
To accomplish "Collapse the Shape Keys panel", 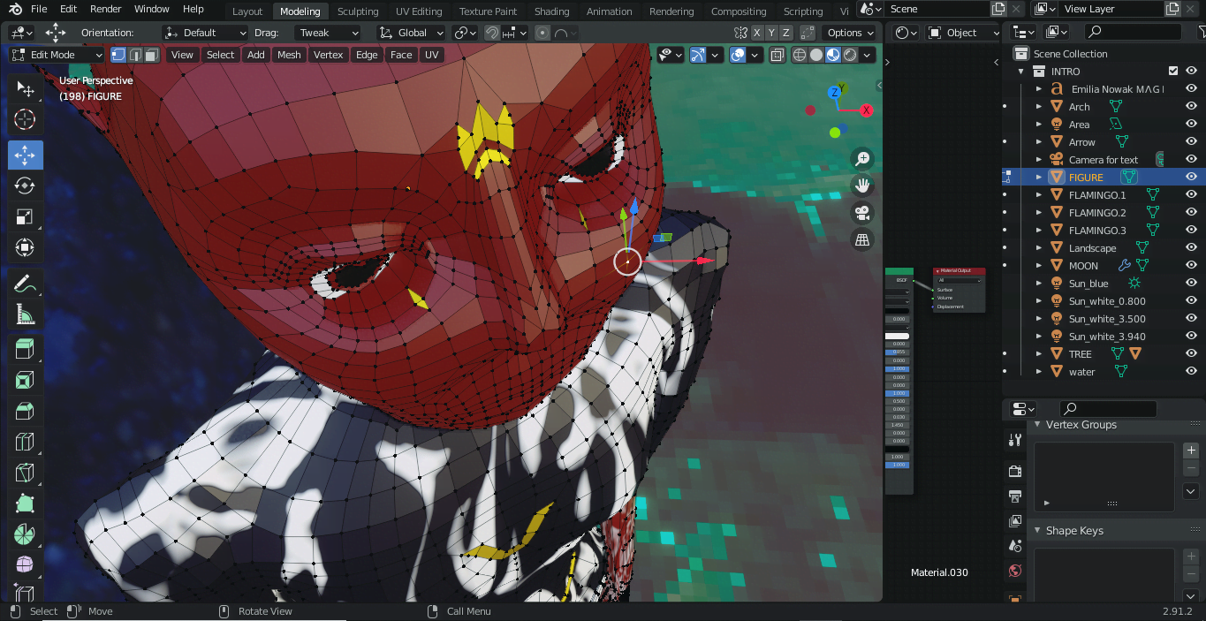I will click(1037, 531).
